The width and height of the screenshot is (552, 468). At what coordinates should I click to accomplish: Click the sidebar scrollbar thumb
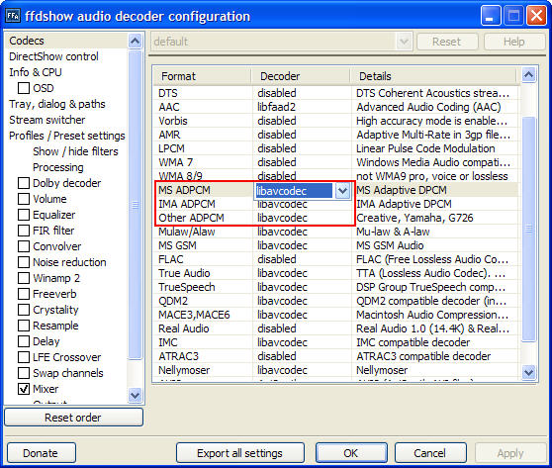[136, 205]
